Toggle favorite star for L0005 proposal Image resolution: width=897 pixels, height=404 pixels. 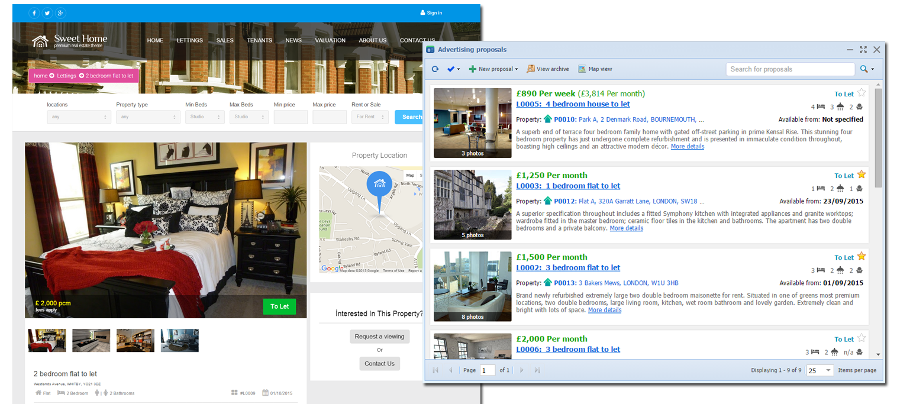pyautogui.click(x=861, y=93)
